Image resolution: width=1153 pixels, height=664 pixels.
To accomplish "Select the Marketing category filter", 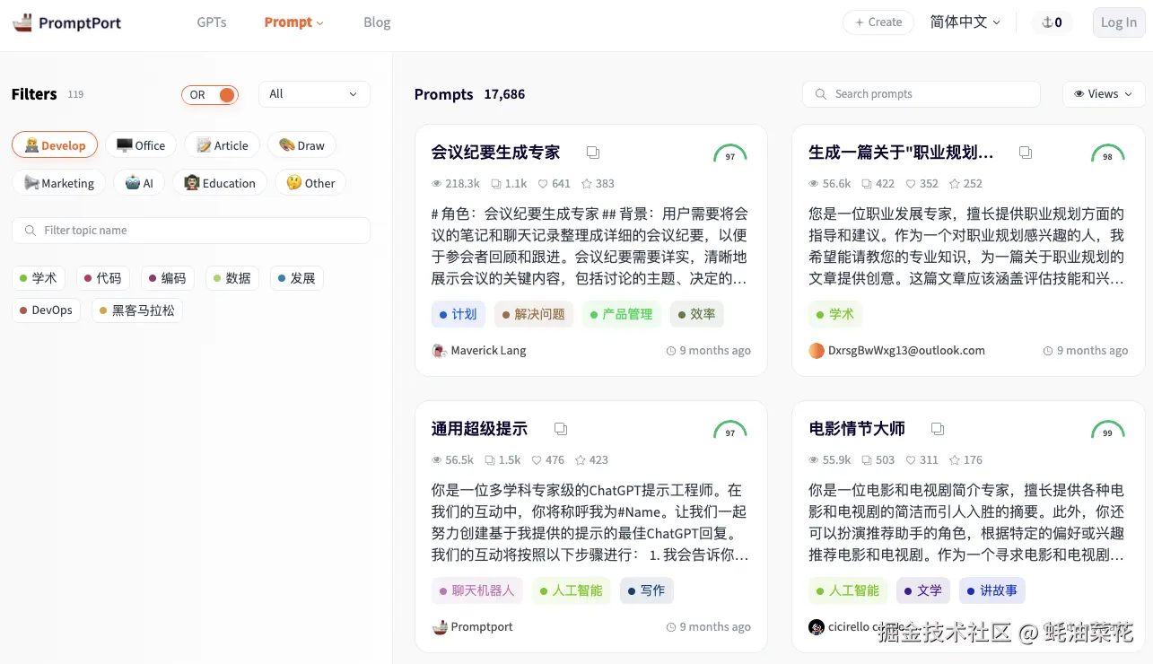I will pyautogui.click(x=58, y=183).
